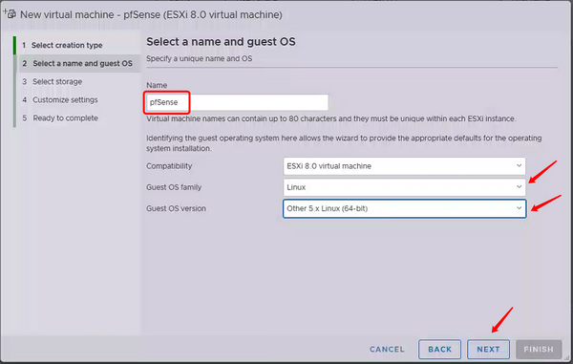This screenshot has width=573, height=364.
Task: Click the 'Compatibility' label
Action: [169, 166]
